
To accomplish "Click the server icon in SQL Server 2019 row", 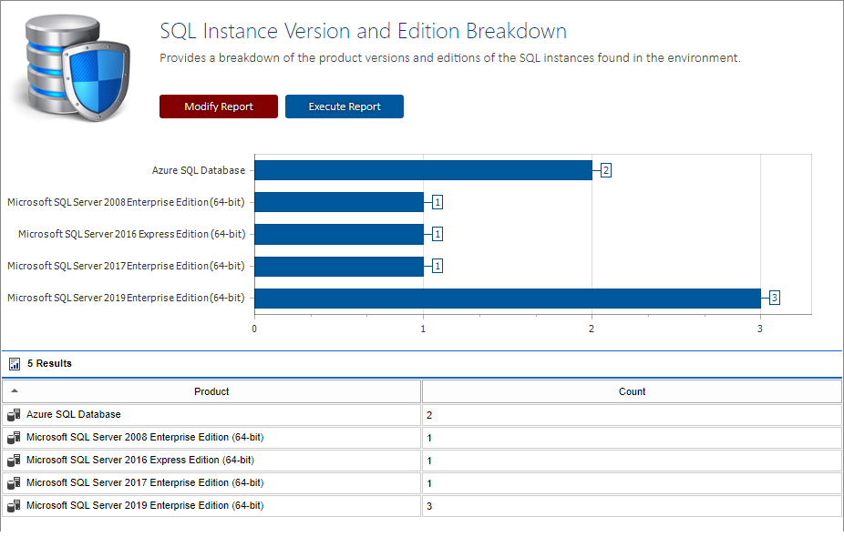I will click(x=14, y=505).
